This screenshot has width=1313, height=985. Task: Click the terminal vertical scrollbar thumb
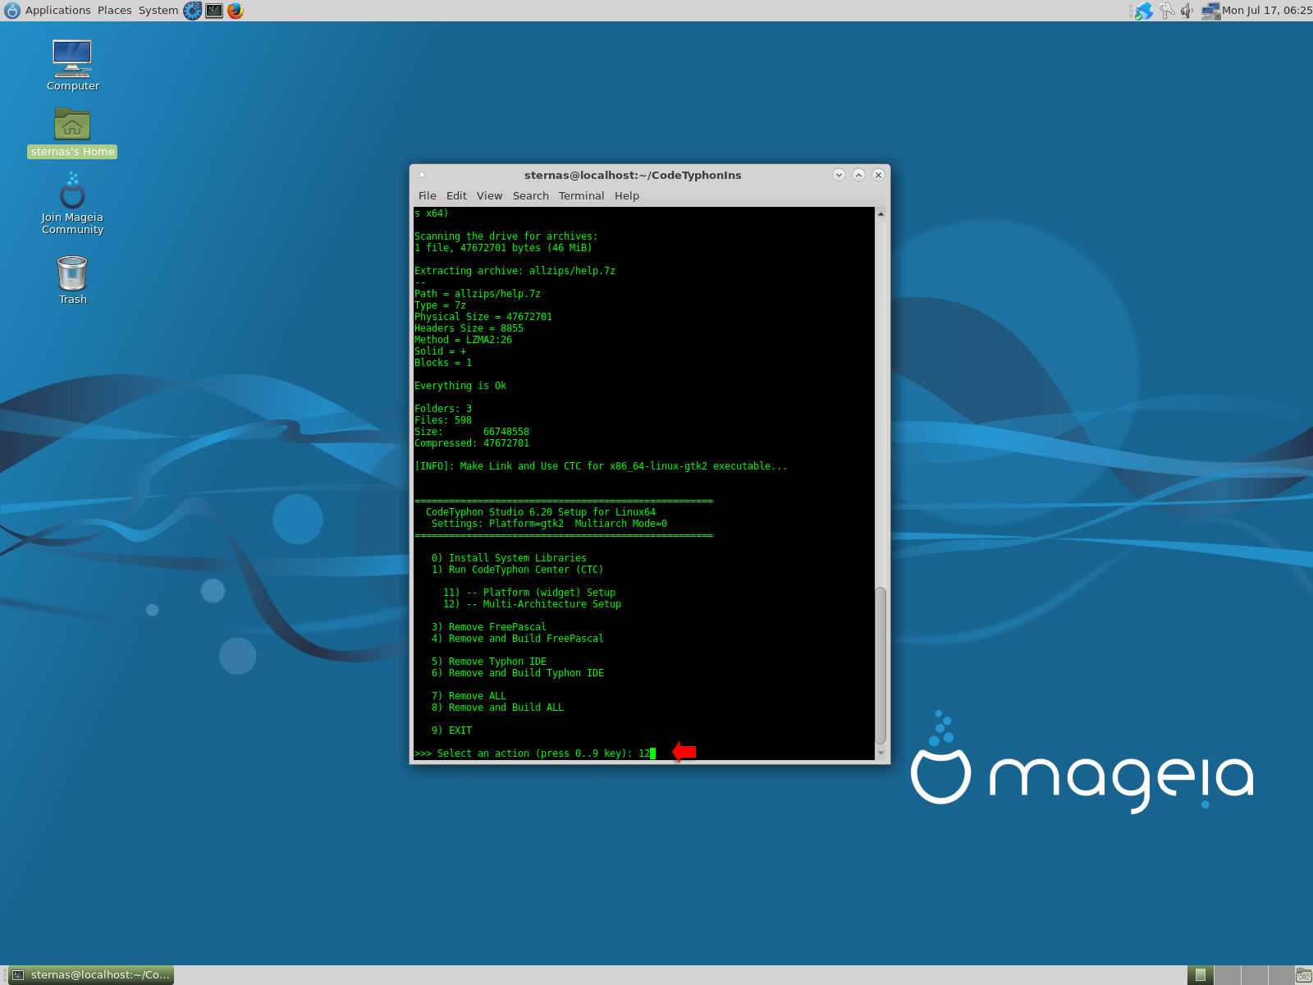point(881,665)
